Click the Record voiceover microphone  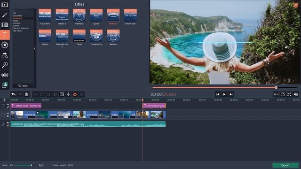pyautogui.click(x=68, y=94)
